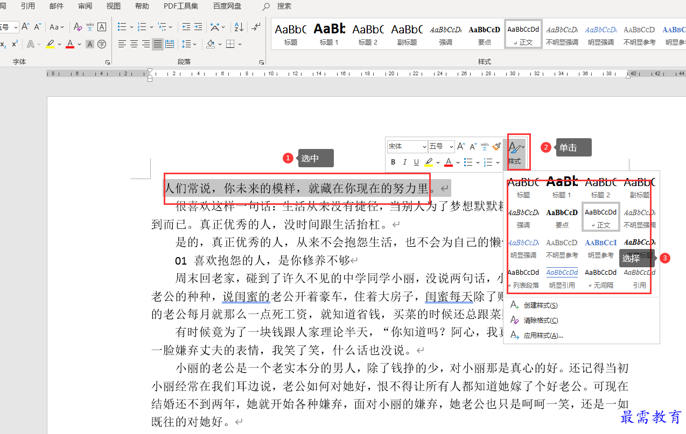Select 强调 style in ribbon gallery
Image resolution: width=686 pixels, height=434 pixels.
[x=446, y=34]
